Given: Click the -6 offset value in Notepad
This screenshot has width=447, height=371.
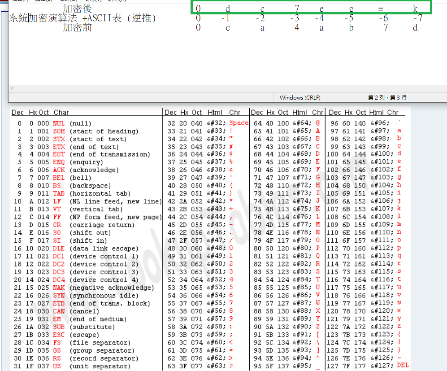Looking at the screenshot, I should (384, 18).
